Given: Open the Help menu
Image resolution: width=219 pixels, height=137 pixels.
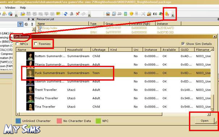Looking at the screenshot, I should 23,8.
